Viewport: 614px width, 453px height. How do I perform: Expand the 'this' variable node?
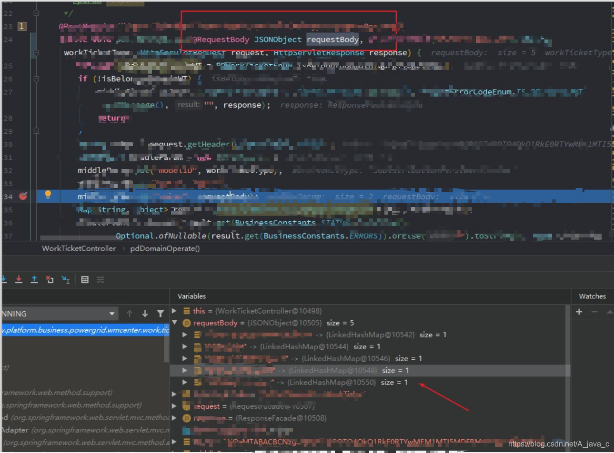pyautogui.click(x=174, y=311)
